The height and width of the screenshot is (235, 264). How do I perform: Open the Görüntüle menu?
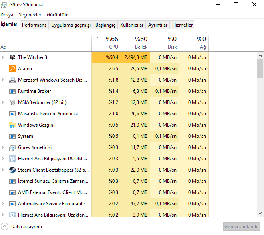(x=57, y=15)
